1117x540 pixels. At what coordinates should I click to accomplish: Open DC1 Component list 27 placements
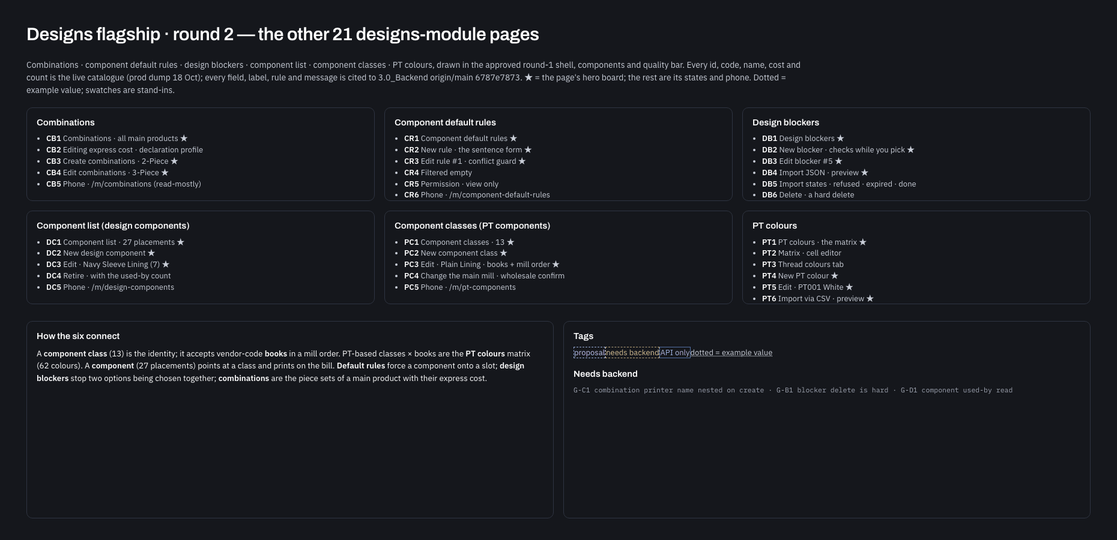(115, 242)
